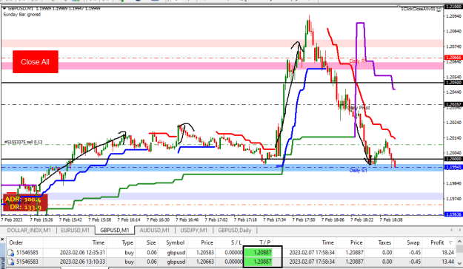Click the Swap column header

tap(413, 242)
